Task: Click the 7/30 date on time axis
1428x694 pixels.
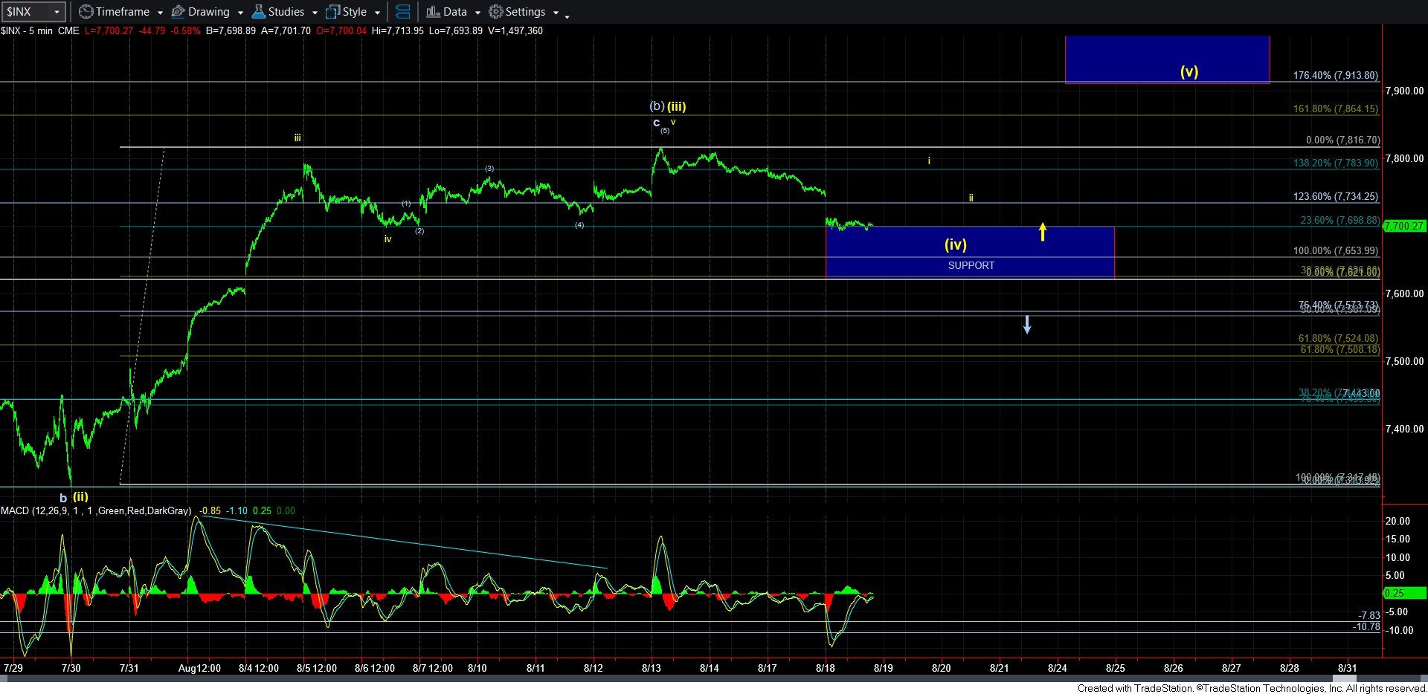Action: tap(71, 668)
